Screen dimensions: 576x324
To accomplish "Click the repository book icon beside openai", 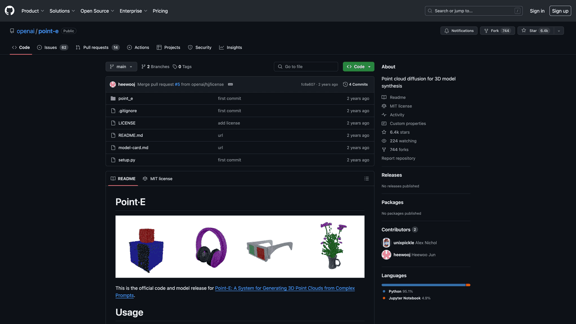I will pyautogui.click(x=12, y=31).
